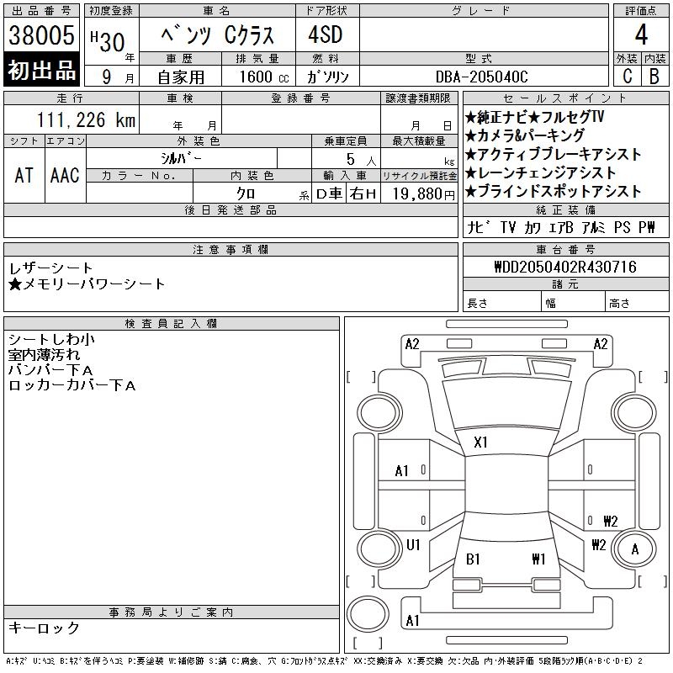Click the A1 mark on the rear bumper

412,621
